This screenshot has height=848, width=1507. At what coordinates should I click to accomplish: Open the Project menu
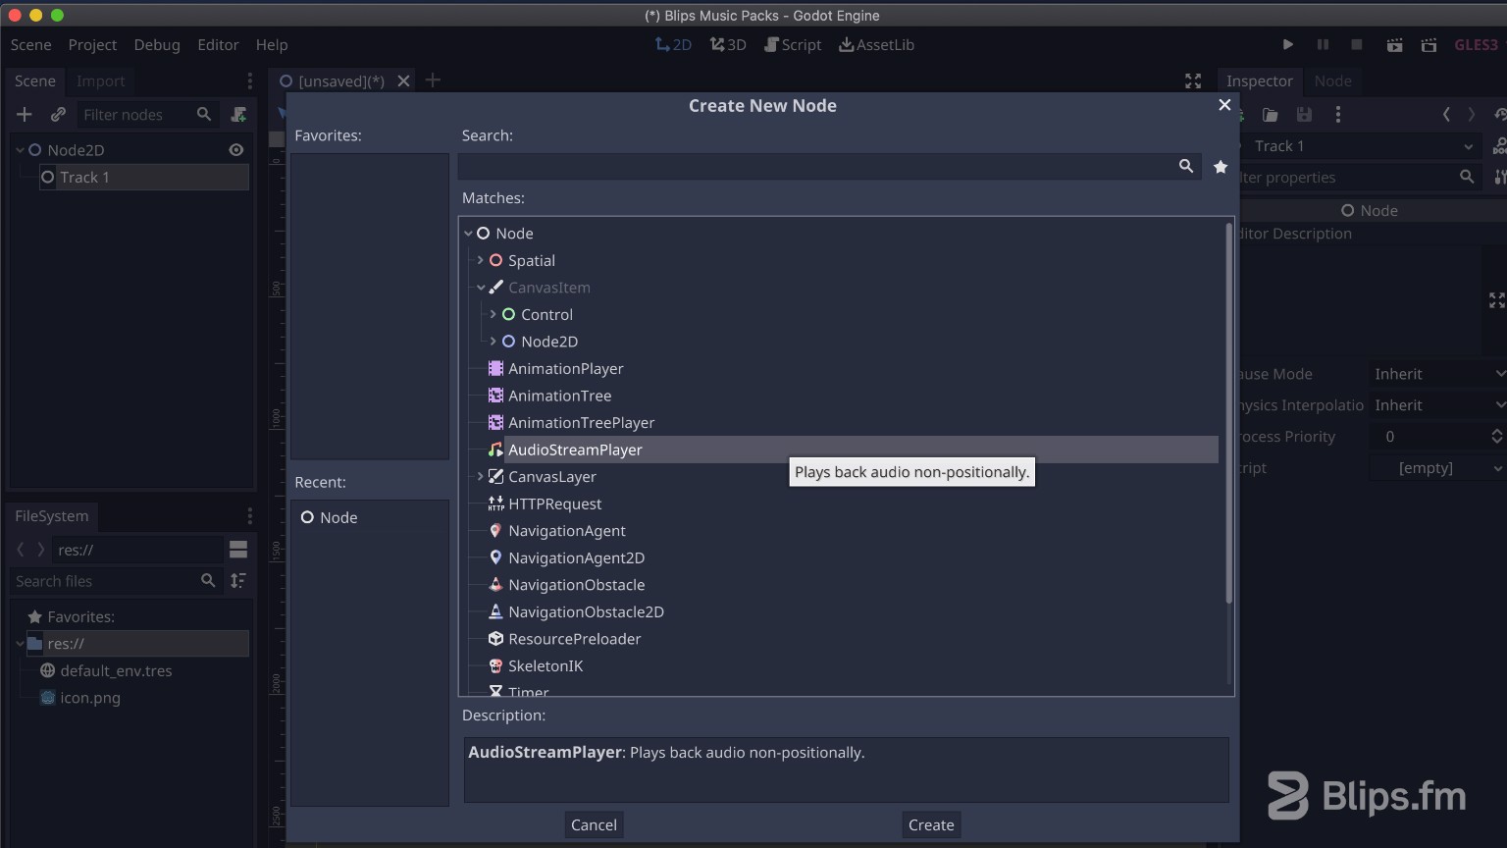coord(92,45)
